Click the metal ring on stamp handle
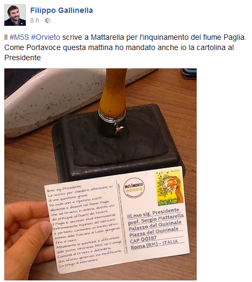The image size is (252, 282). coord(112,116)
